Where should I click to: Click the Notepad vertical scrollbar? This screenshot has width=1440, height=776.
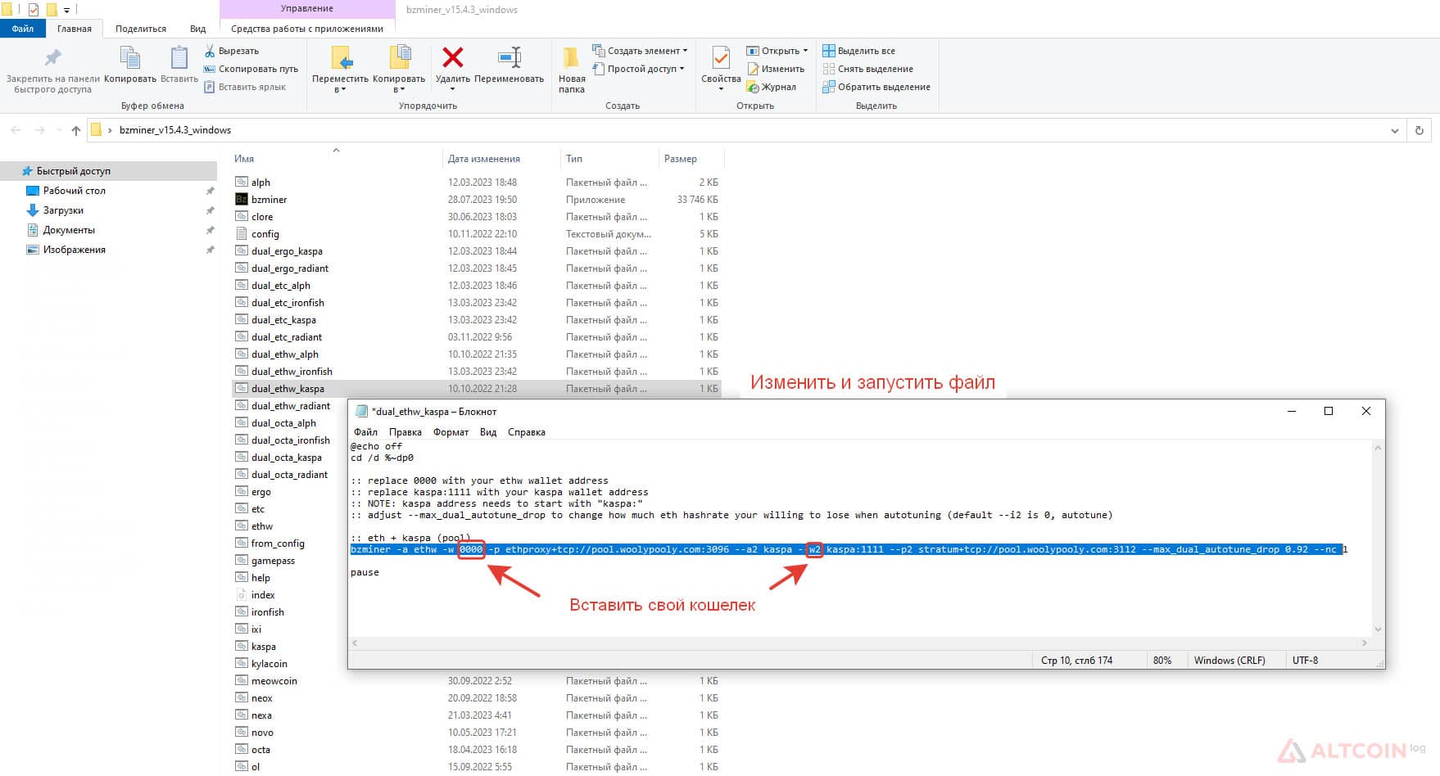(x=1378, y=538)
